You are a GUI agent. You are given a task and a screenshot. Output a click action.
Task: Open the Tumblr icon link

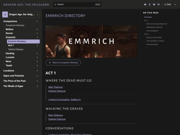pos(149,4)
